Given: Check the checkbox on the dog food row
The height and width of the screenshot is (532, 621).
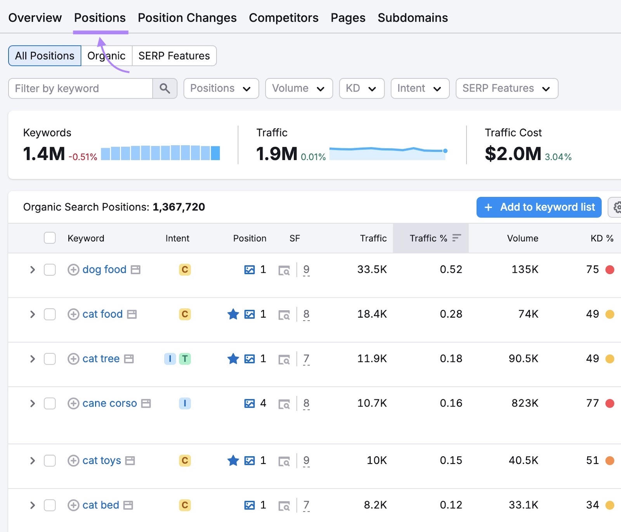Looking at the screenshot, I should point(50,270).
